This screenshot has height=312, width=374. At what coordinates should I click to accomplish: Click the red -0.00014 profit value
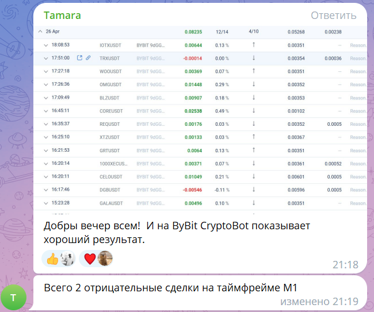(193, 59)
